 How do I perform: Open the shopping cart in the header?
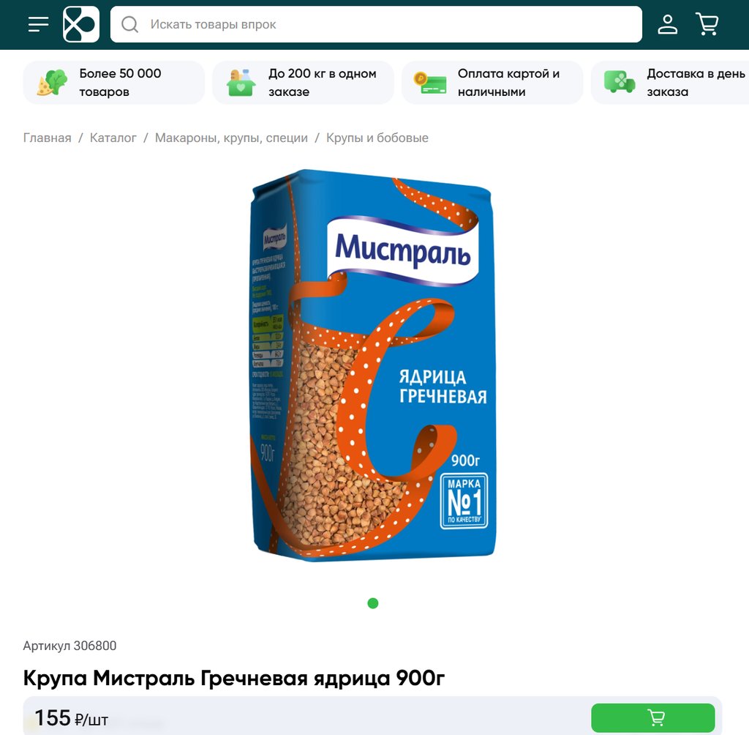(x=707, y=24)
